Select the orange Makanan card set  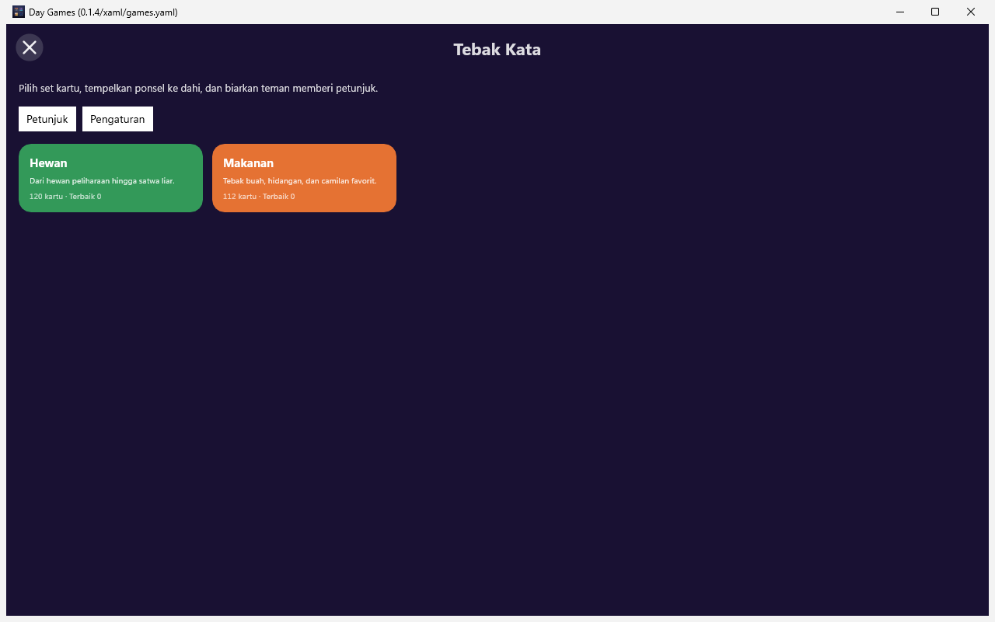304,178
